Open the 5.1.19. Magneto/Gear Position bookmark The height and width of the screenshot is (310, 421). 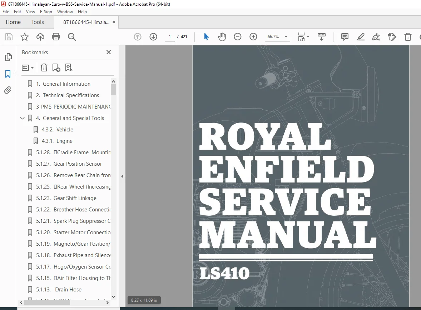pyautogui.click(x=73, y=244)
